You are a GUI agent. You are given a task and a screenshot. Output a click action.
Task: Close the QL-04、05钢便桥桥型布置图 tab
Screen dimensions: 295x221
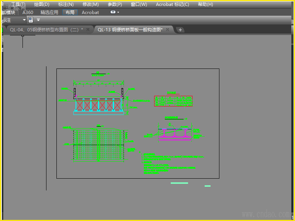(x=88, y=30)
